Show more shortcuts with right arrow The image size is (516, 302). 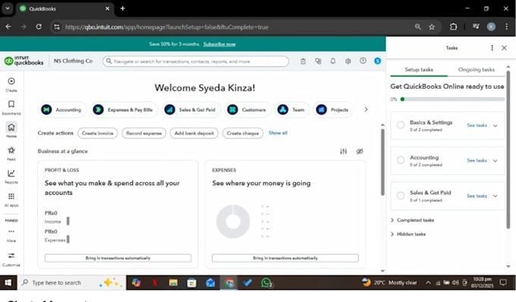(x=366, y=109)
